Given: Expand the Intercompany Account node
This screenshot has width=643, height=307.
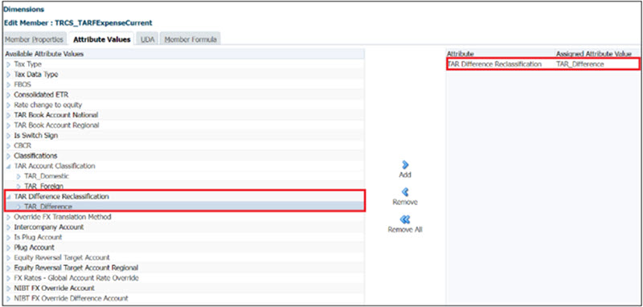Looking at the screenshot, I should 9,227.
